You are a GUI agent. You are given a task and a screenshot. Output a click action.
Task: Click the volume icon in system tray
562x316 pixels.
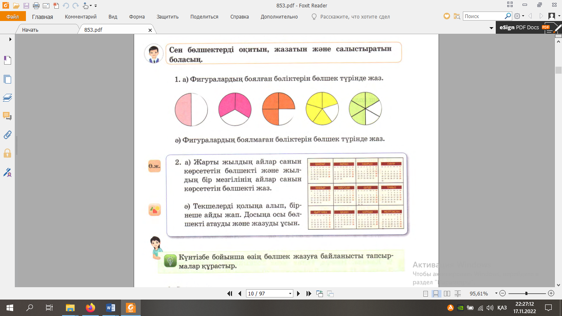490,308
